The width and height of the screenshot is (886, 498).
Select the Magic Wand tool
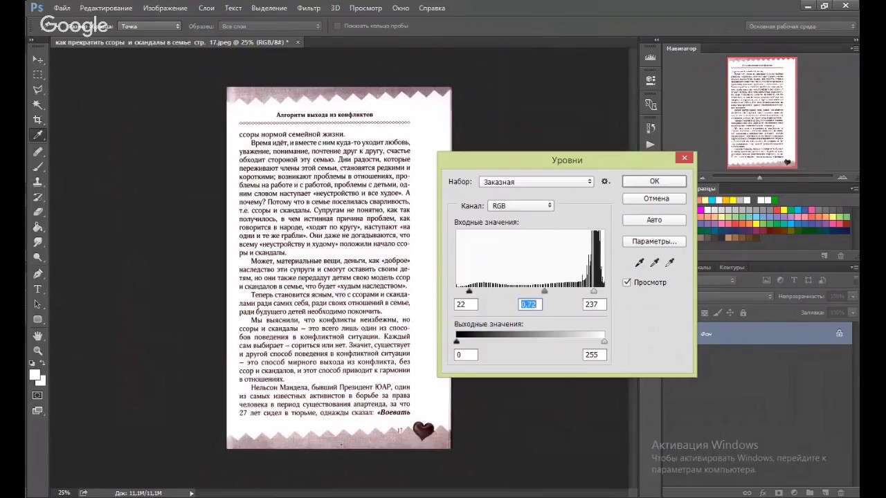click(38, 104)
